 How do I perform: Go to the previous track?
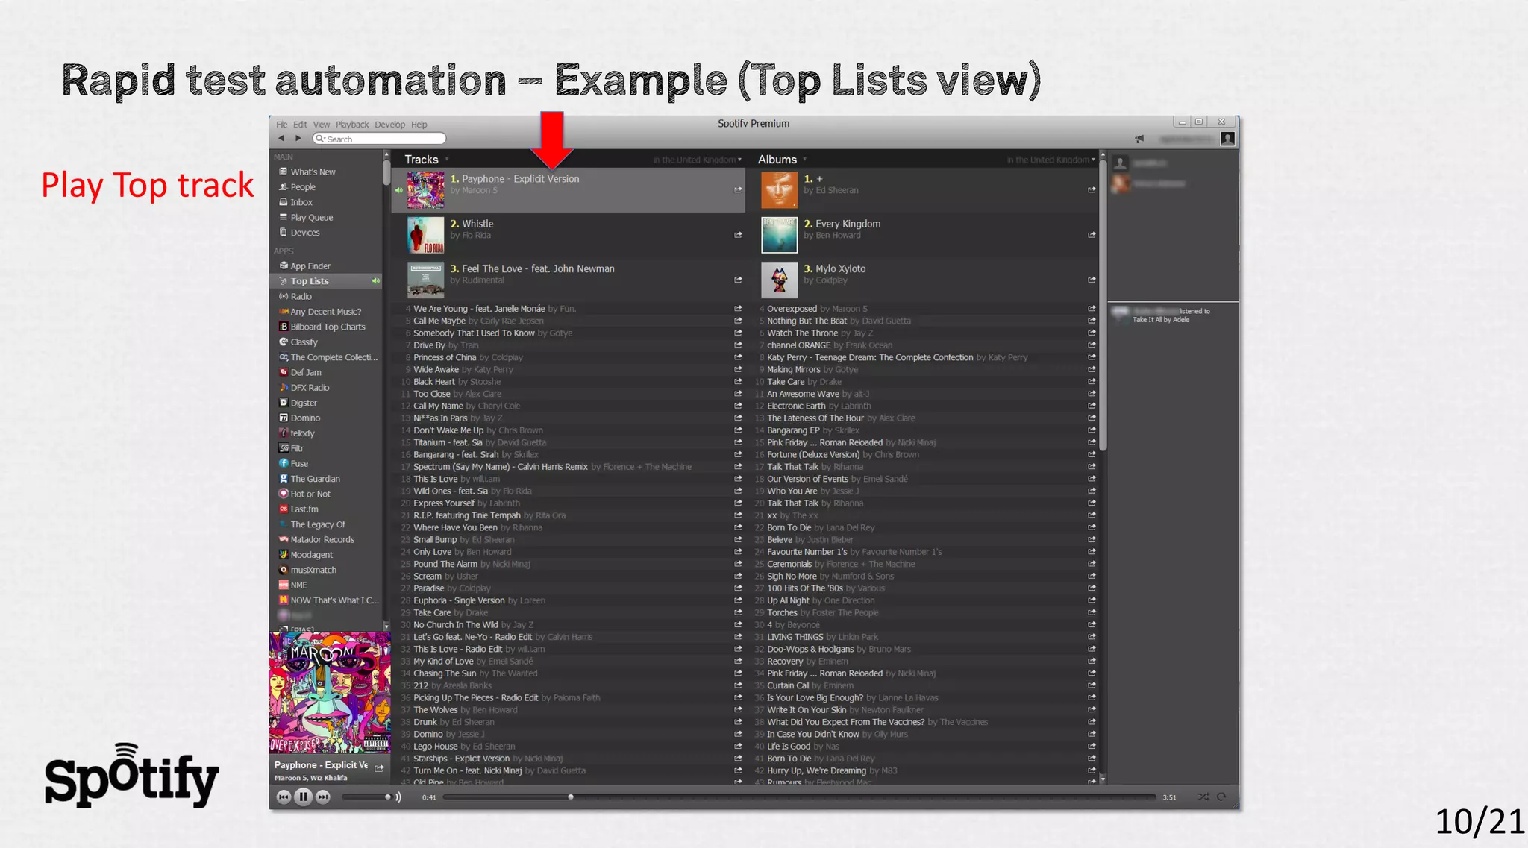(x=284, y=797)
